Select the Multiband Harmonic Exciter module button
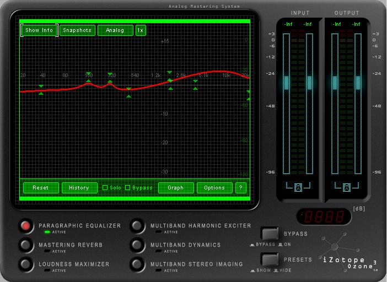 pyautogui.click(x=137, y=226)
